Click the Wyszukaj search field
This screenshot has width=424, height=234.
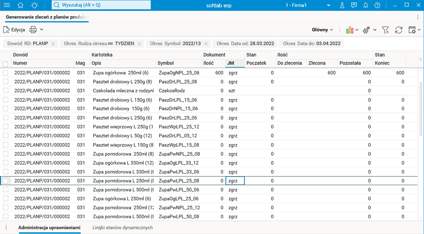pyautogui.click(x=101, y=5)
